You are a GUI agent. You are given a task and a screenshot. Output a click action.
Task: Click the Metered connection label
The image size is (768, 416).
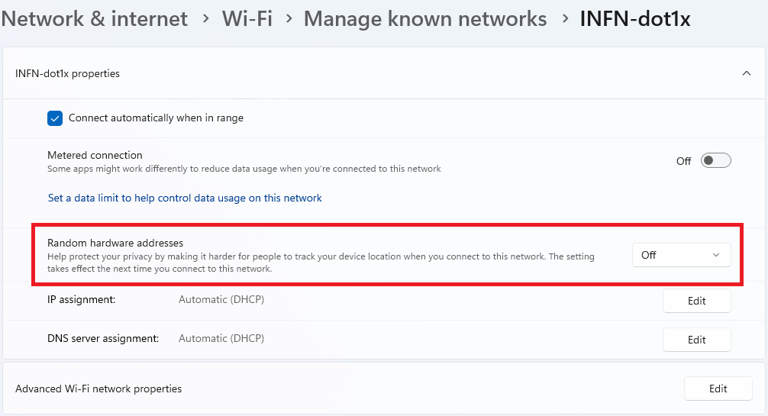click(x=95, y=155)
